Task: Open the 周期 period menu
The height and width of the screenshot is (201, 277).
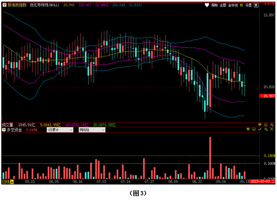Action: tap(214, 5)
